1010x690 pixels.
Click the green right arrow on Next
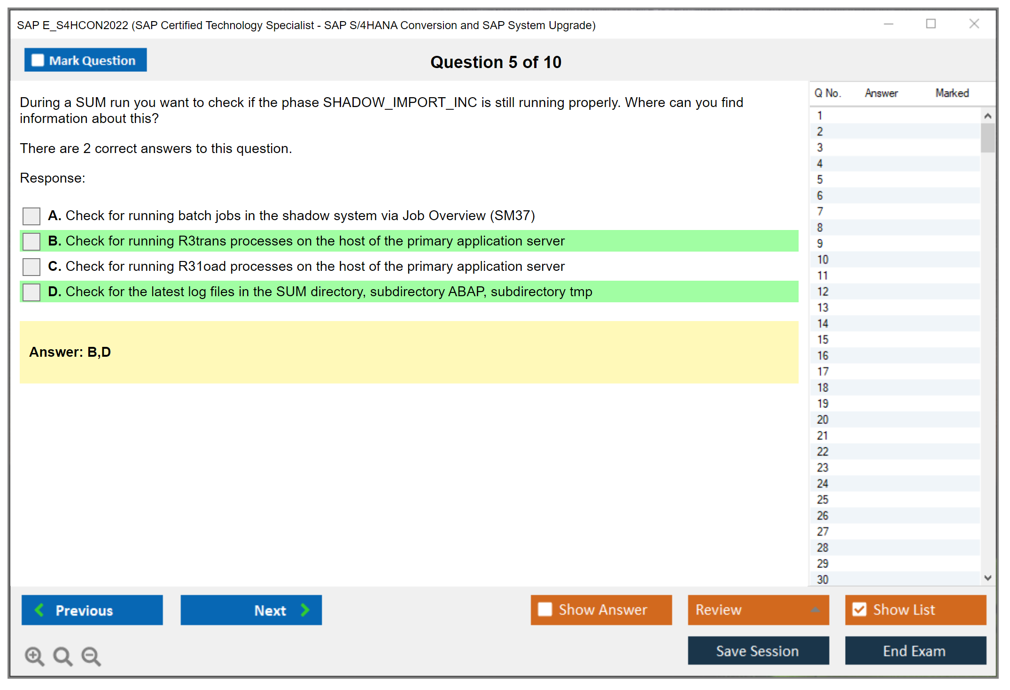[305, 610]
